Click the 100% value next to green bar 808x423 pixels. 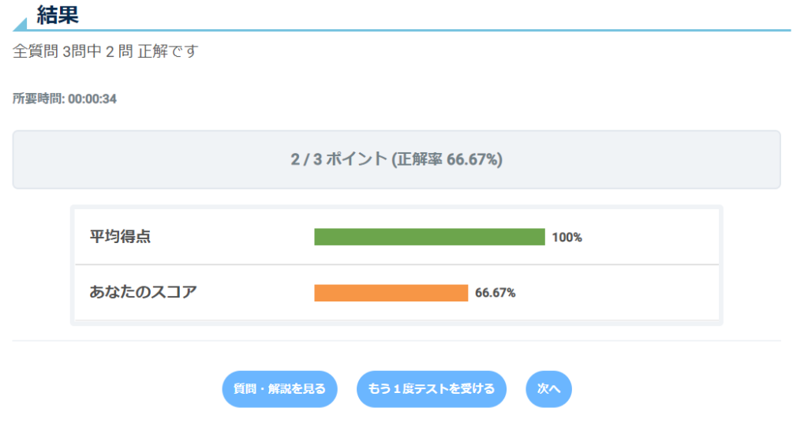pos(567,237)
